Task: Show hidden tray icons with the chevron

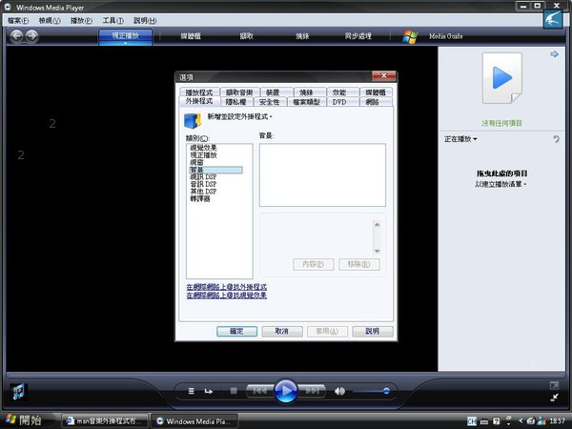Action: click(x=521, y=421)
